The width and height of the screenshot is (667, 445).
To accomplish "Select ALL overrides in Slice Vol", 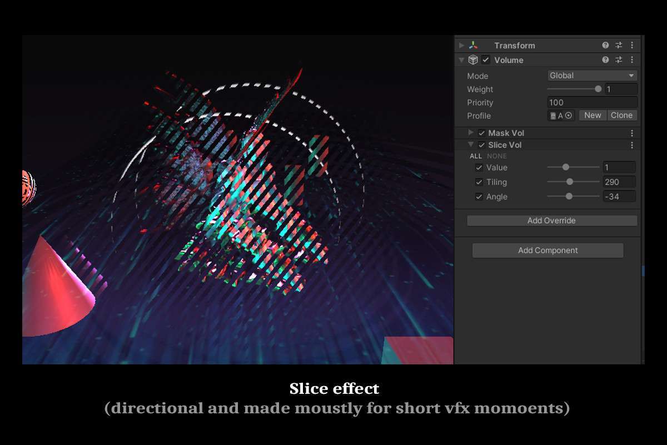I will 476,156.
